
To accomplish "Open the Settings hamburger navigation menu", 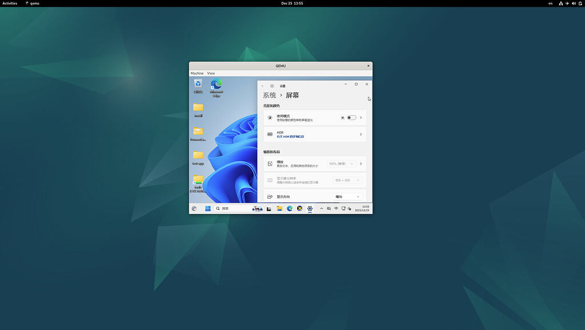I will (272, 86).
